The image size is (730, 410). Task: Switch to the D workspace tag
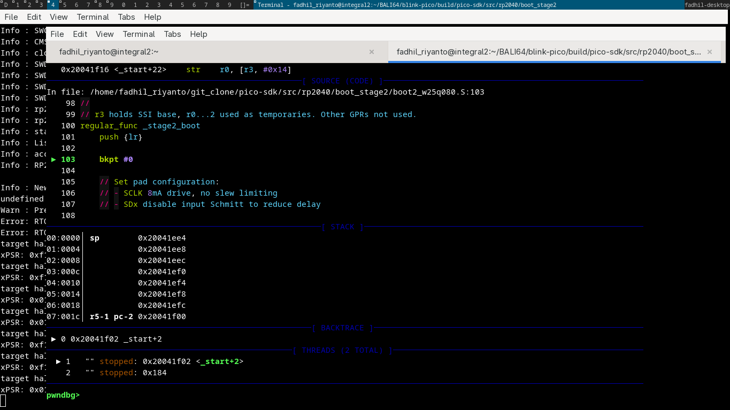click(5, 5)
